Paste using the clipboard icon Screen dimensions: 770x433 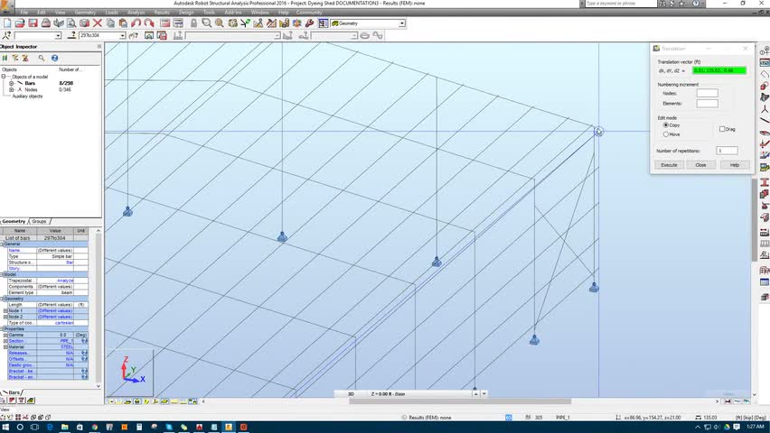click(123, 23)
